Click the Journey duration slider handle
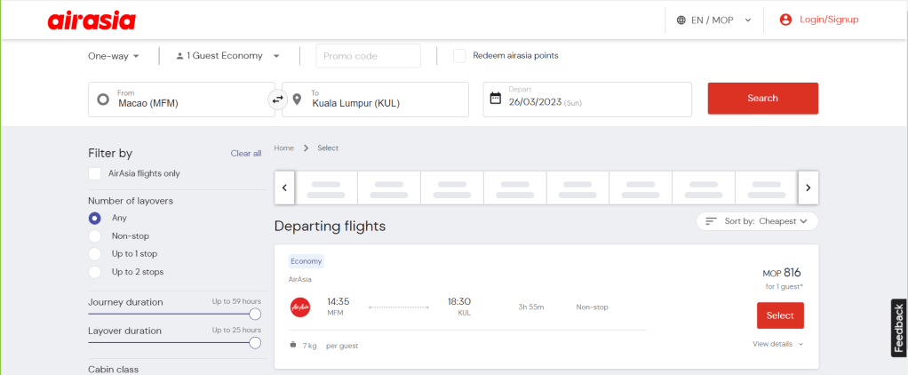Screen dimensions: 908x375 (x=255, y=314)
